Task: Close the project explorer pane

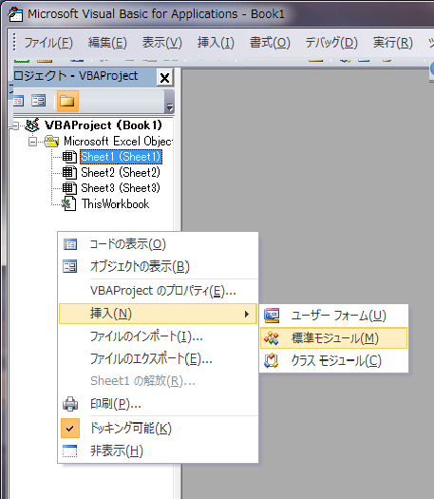Action: point(164,77)
